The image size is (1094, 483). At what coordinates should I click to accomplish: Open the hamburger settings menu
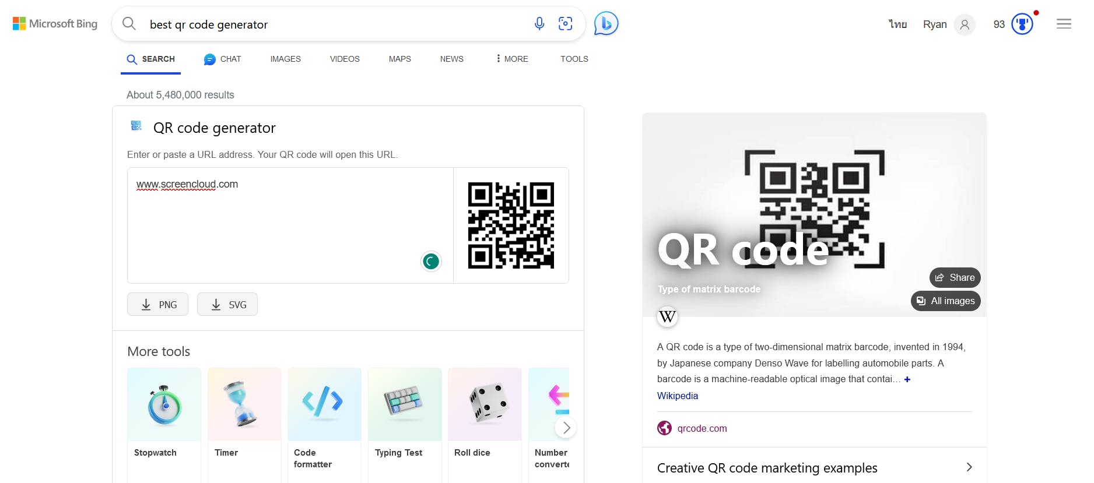point(1064,24)
